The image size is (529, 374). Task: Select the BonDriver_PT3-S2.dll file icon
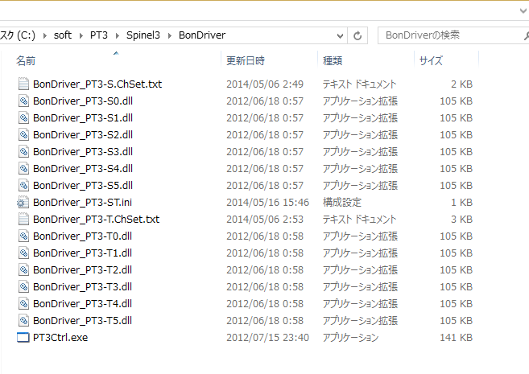[23, 134]
